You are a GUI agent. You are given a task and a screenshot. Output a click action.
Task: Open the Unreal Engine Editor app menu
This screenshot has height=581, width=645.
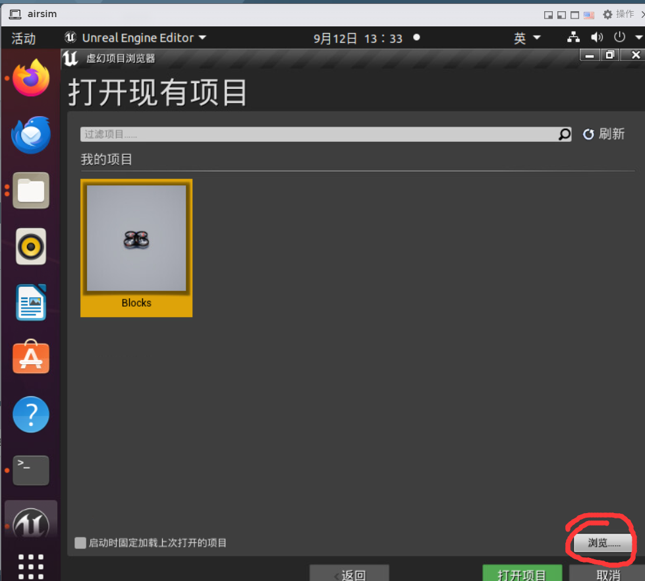pos(135,38)
